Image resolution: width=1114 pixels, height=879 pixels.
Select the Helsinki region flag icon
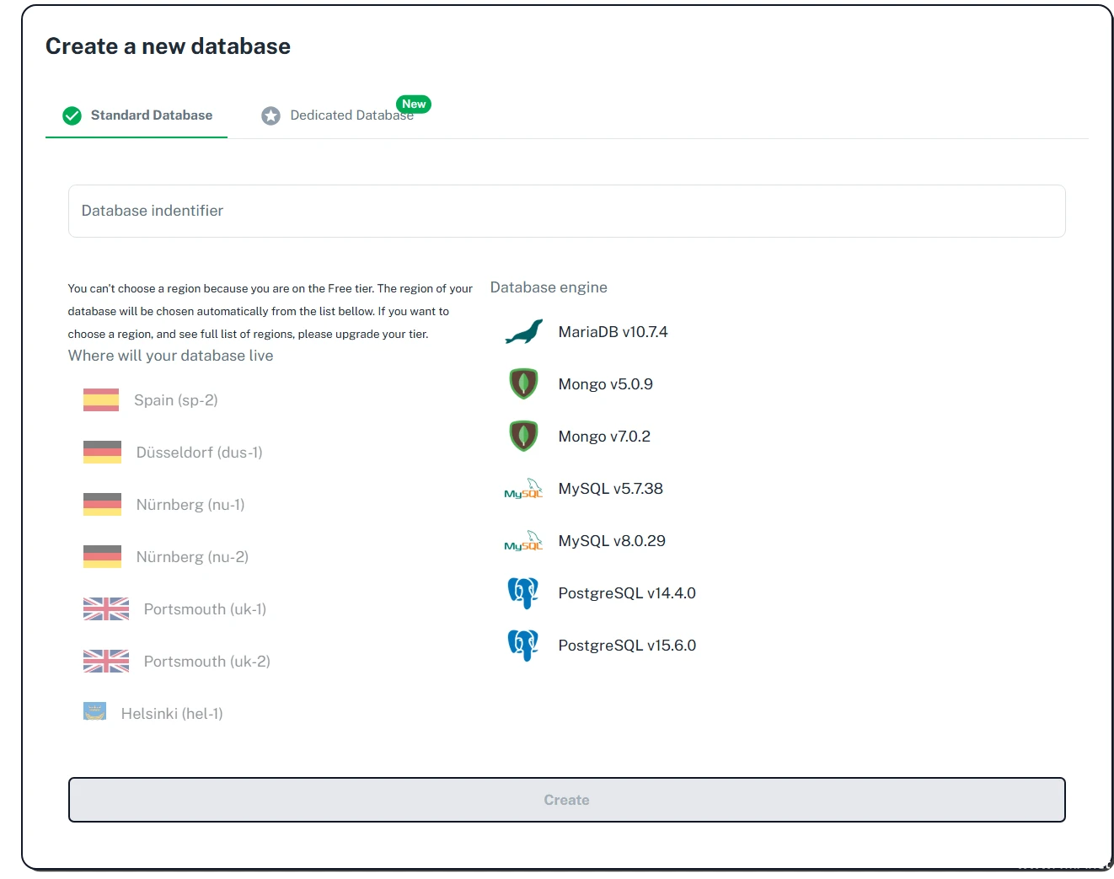[x=95, y=712]
